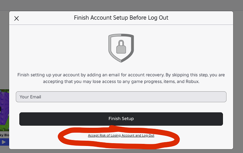Focus the Your Email input field

coord(121,97)
